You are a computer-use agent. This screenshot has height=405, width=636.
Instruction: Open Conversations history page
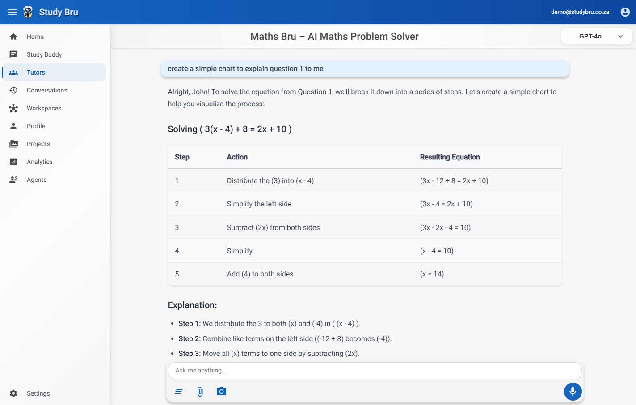pyautogui.click(x=46, y=90)
